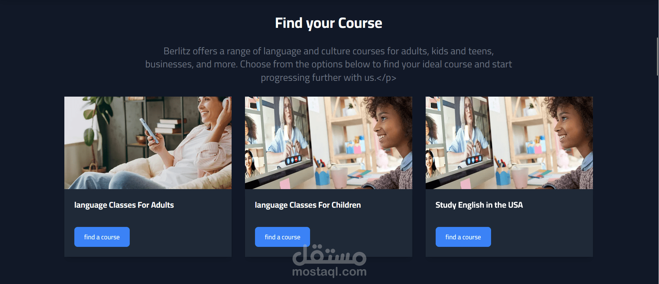659x284 pixels.
Task: Open the Children classes video call image
Action: (x=329, y=143)
